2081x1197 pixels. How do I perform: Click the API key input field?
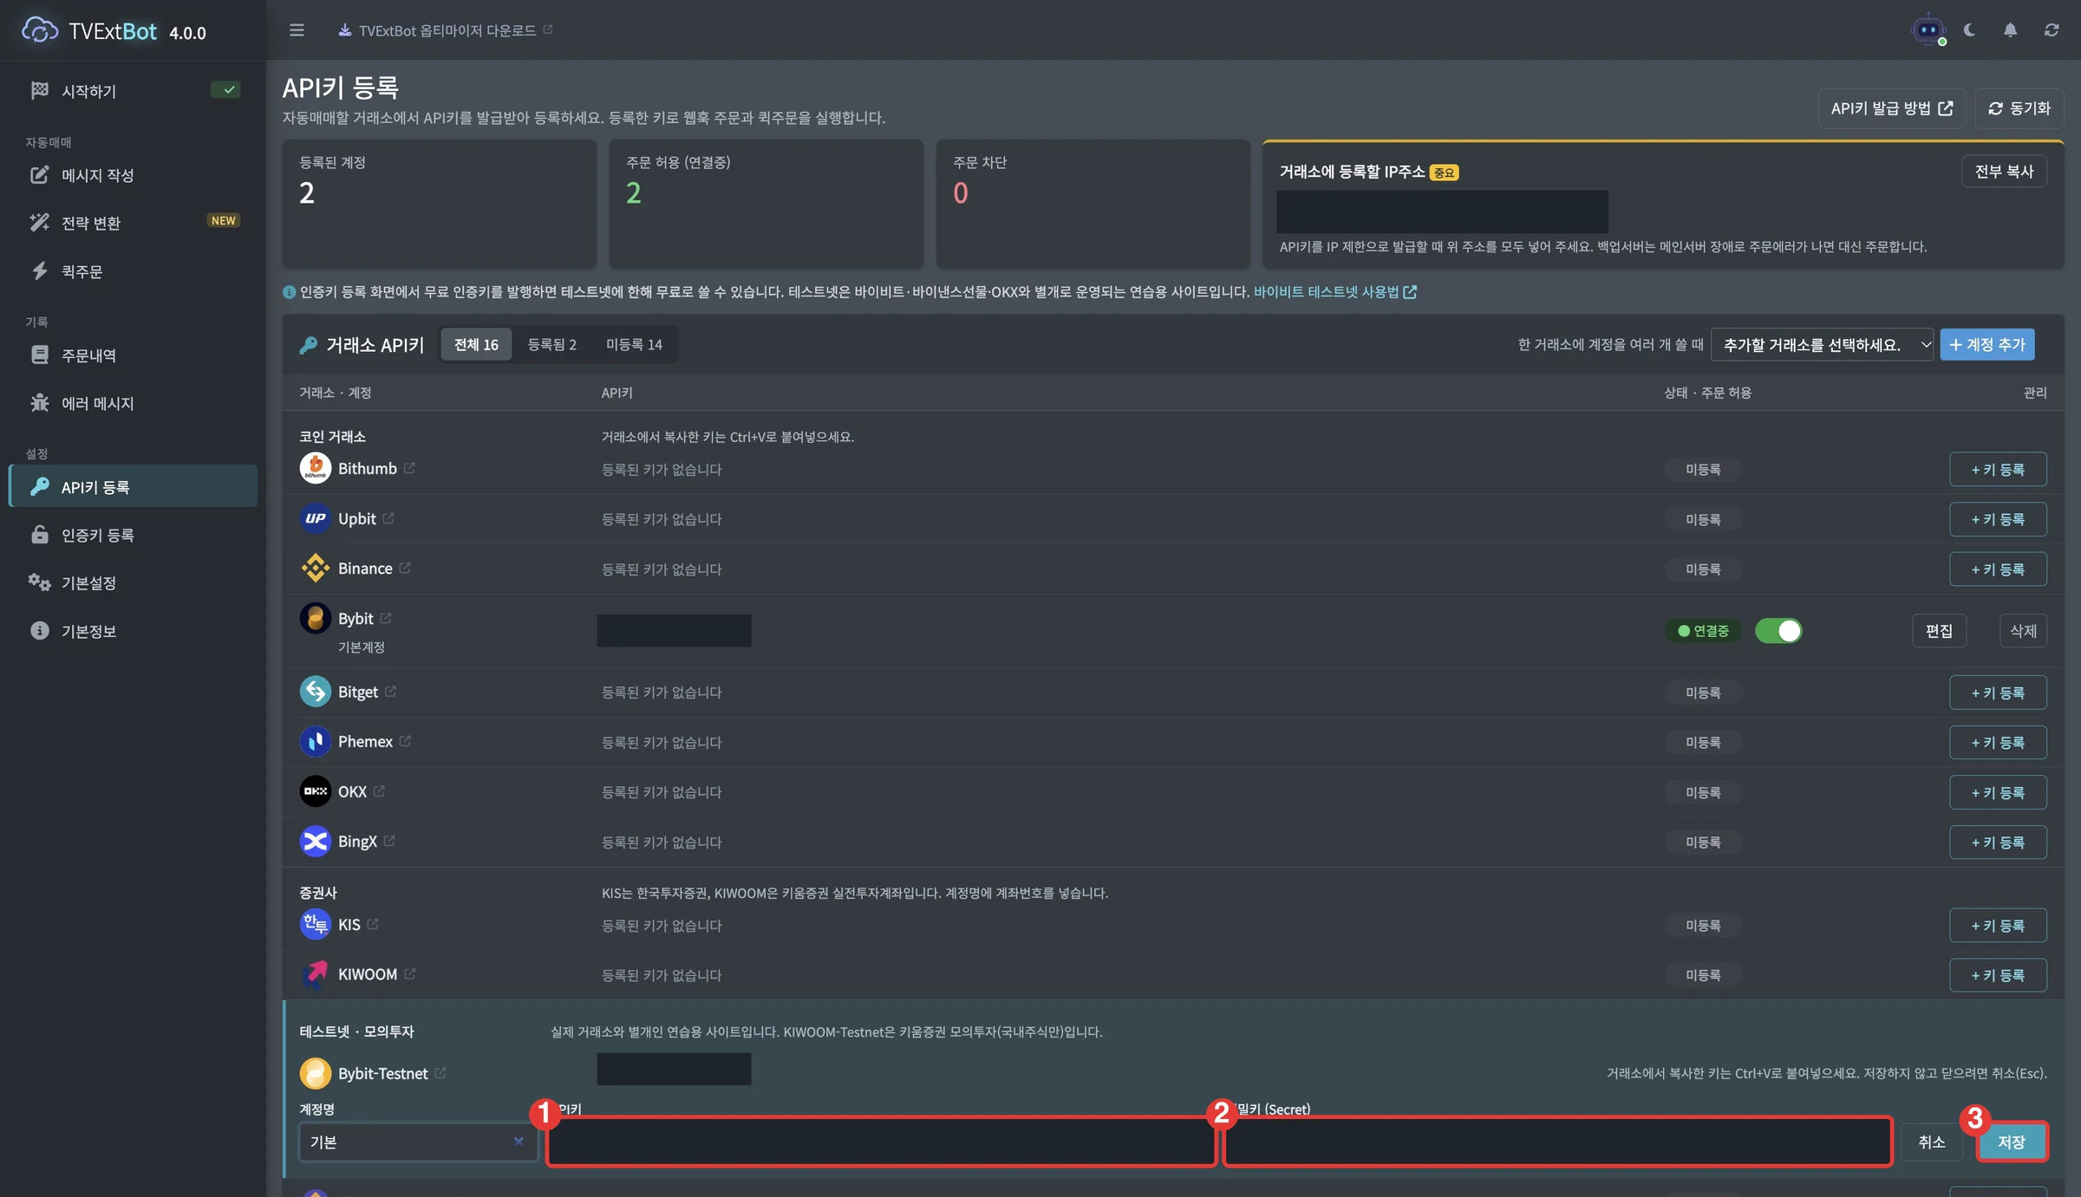click(881, 1142)
